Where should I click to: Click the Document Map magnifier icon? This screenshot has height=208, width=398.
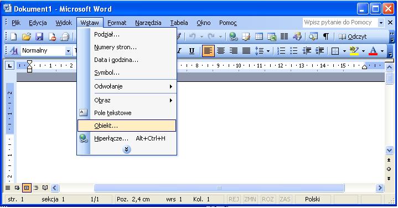click(x=313, y=37)
